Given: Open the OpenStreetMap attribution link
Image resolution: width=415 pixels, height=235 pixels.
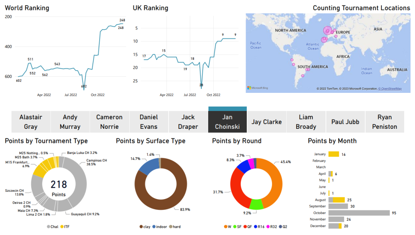Looking at the screenshot, I should tap(390, 88).
